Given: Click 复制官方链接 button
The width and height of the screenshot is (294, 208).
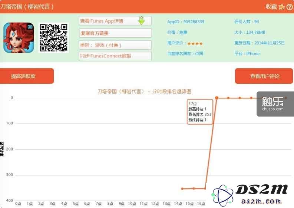Looking at the screenshot, I should [115, 33].
